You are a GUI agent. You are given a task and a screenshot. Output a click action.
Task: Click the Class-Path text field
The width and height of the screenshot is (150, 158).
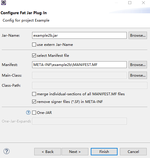tap(90, 85)
